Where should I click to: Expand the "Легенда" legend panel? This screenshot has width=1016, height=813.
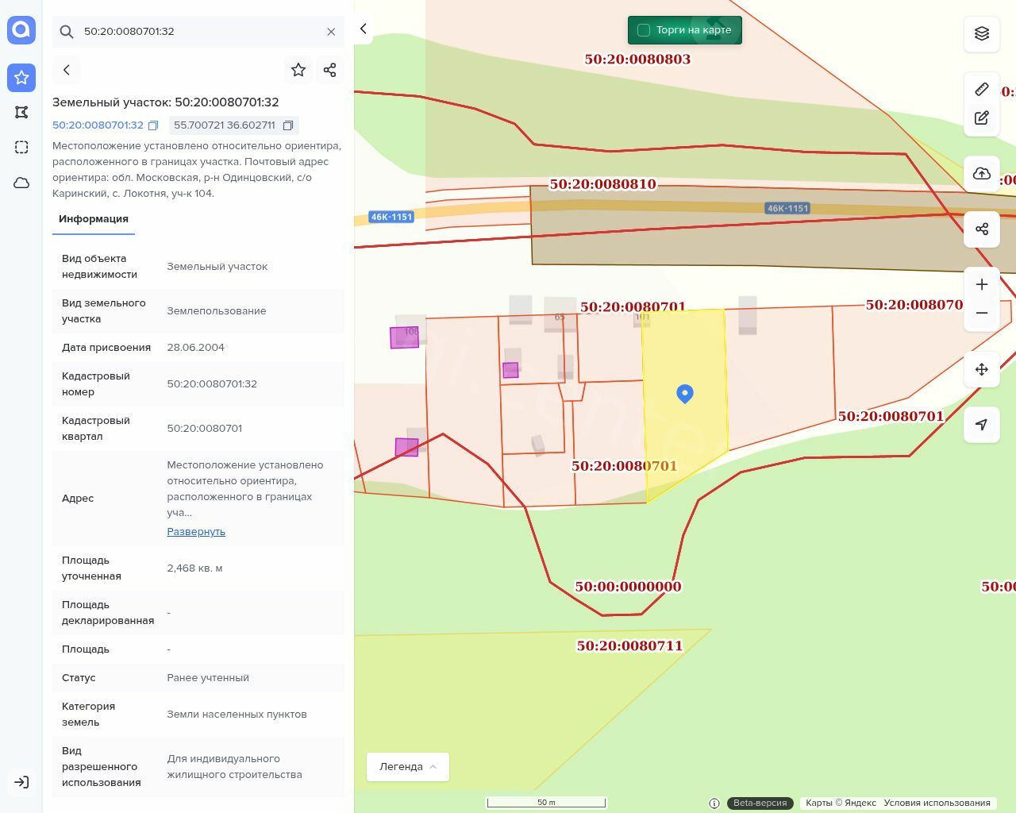[x=408, y=767]
